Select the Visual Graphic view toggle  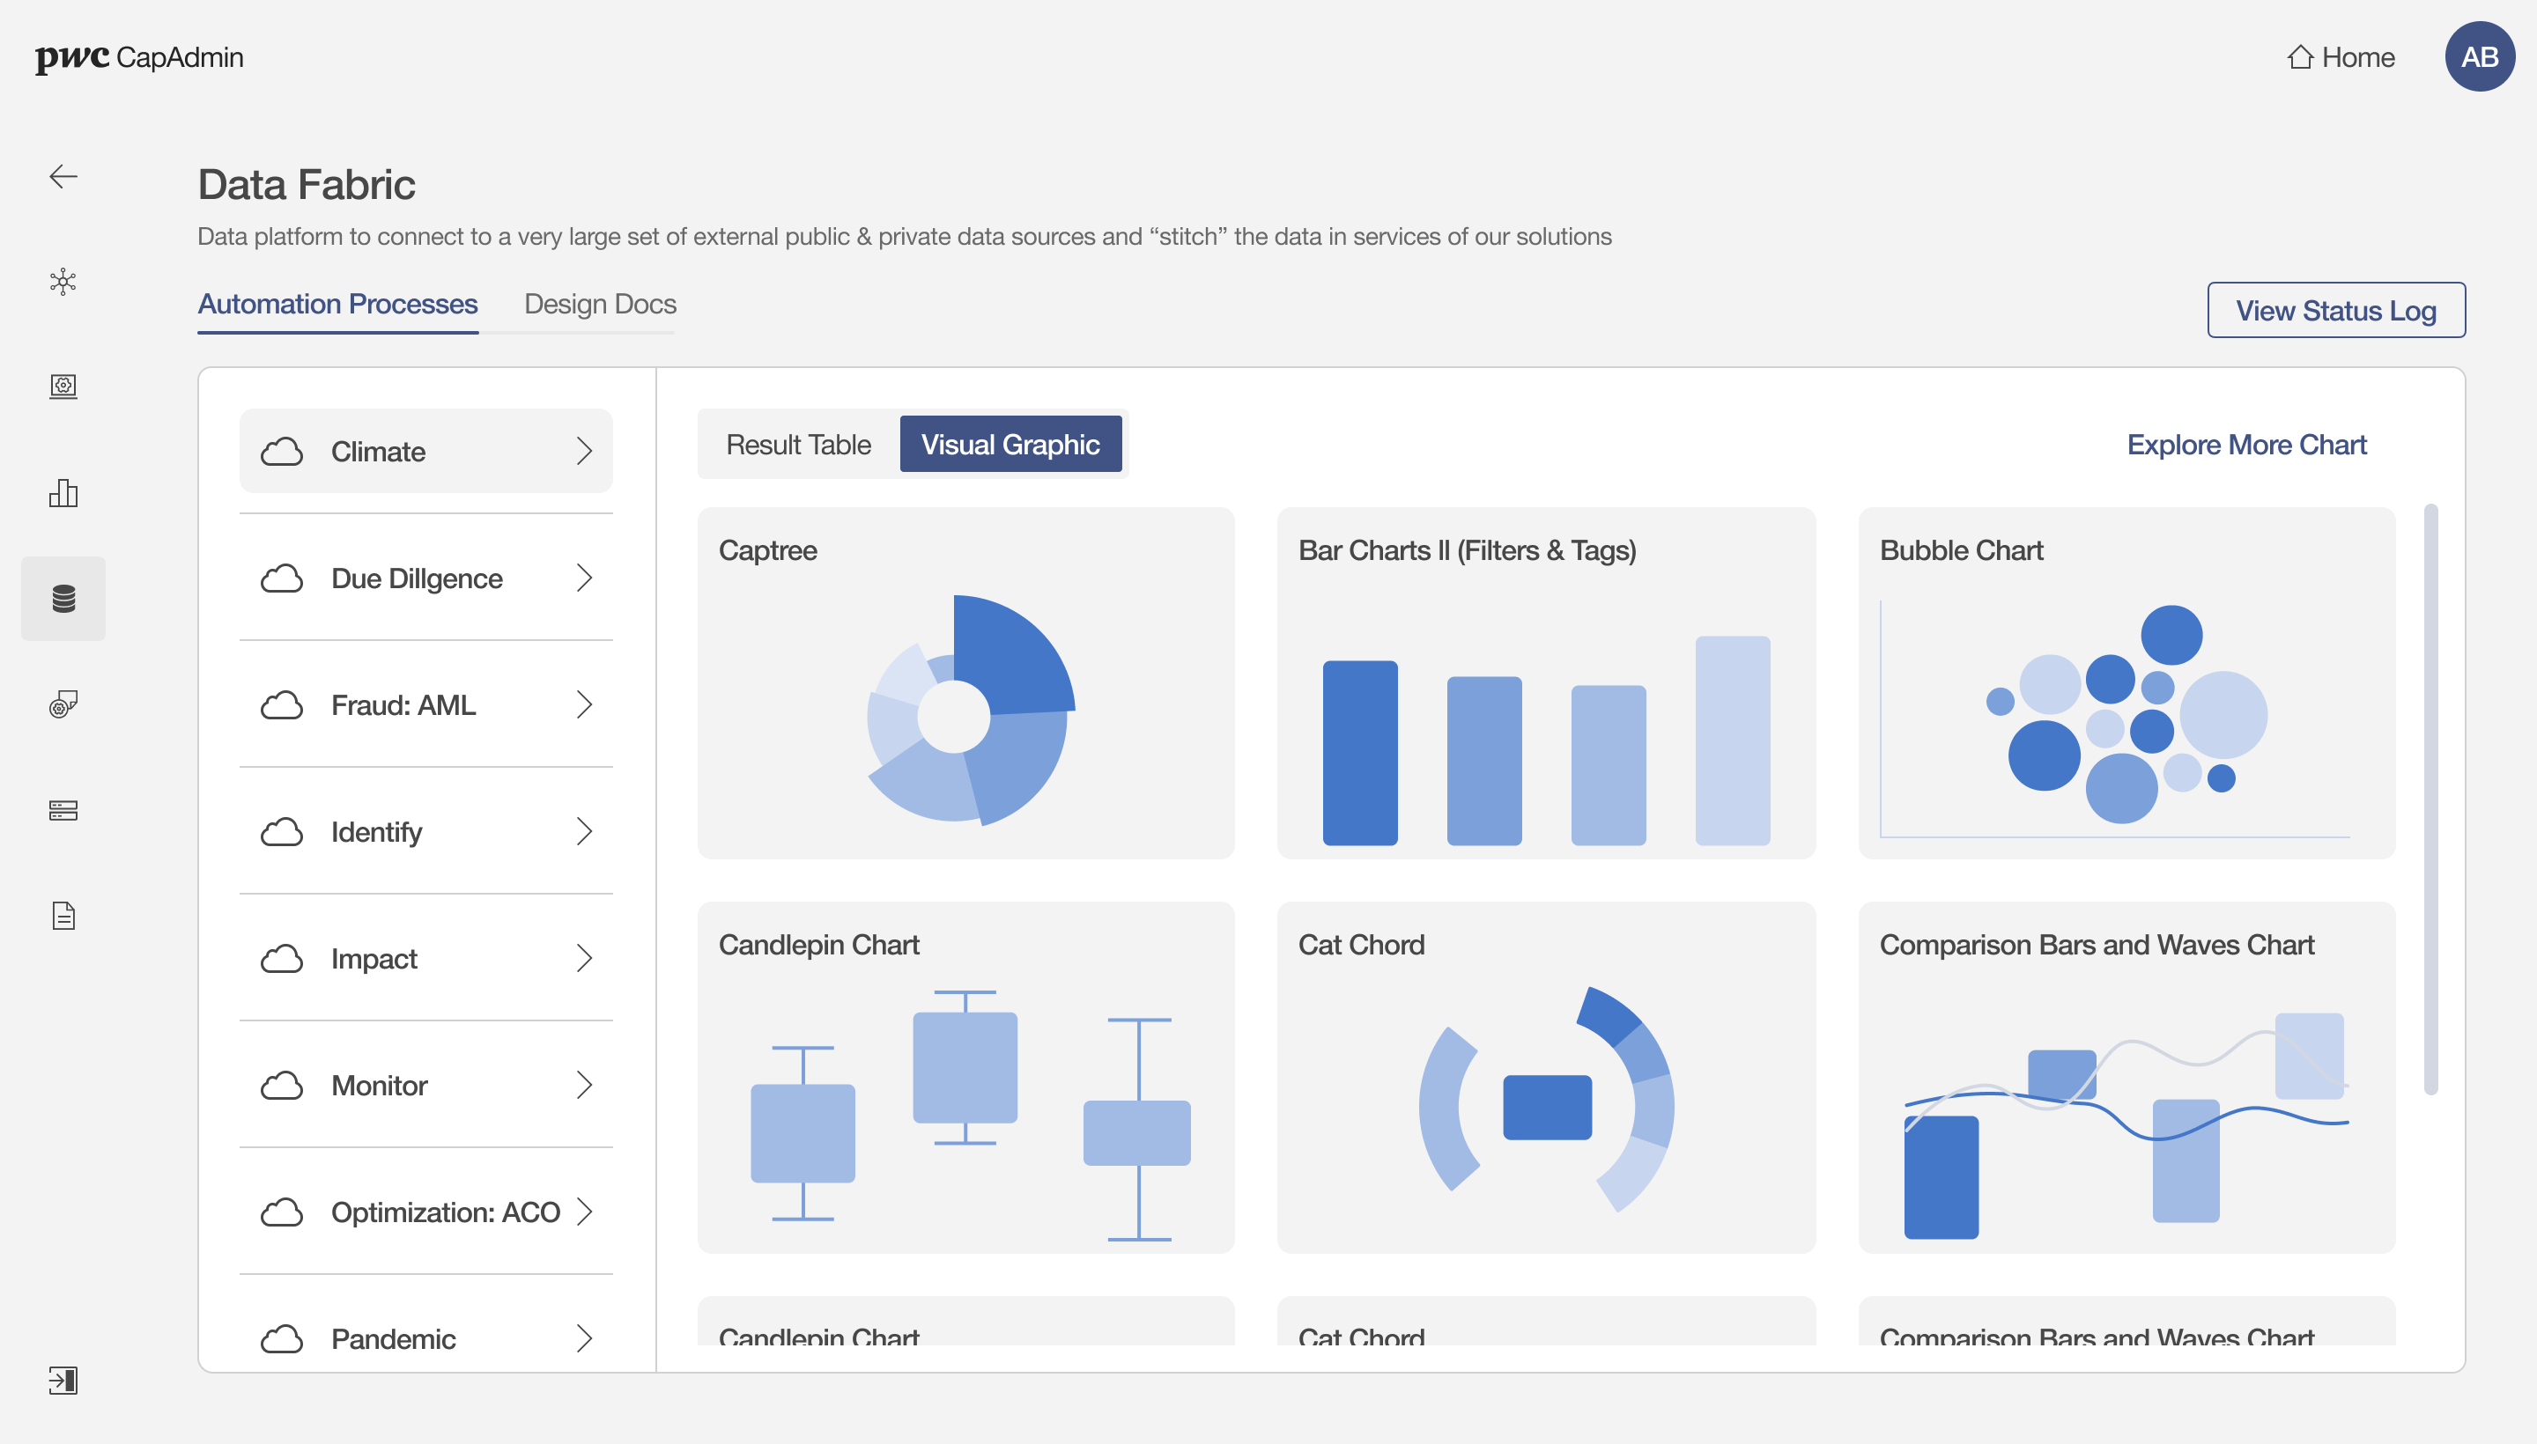1010,445
